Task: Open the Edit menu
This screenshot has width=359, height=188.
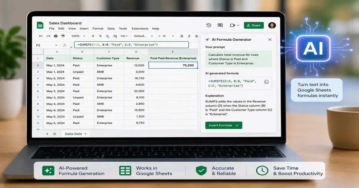Action: [x=61, y=29]
